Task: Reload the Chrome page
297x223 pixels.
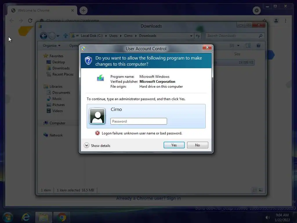Action: pyautogui.click(x=30, y=21)
